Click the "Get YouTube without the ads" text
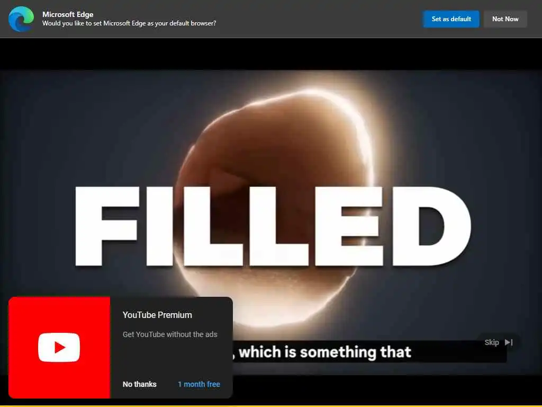The width and height of the screenshot is (542, 407). pos(170,334)
